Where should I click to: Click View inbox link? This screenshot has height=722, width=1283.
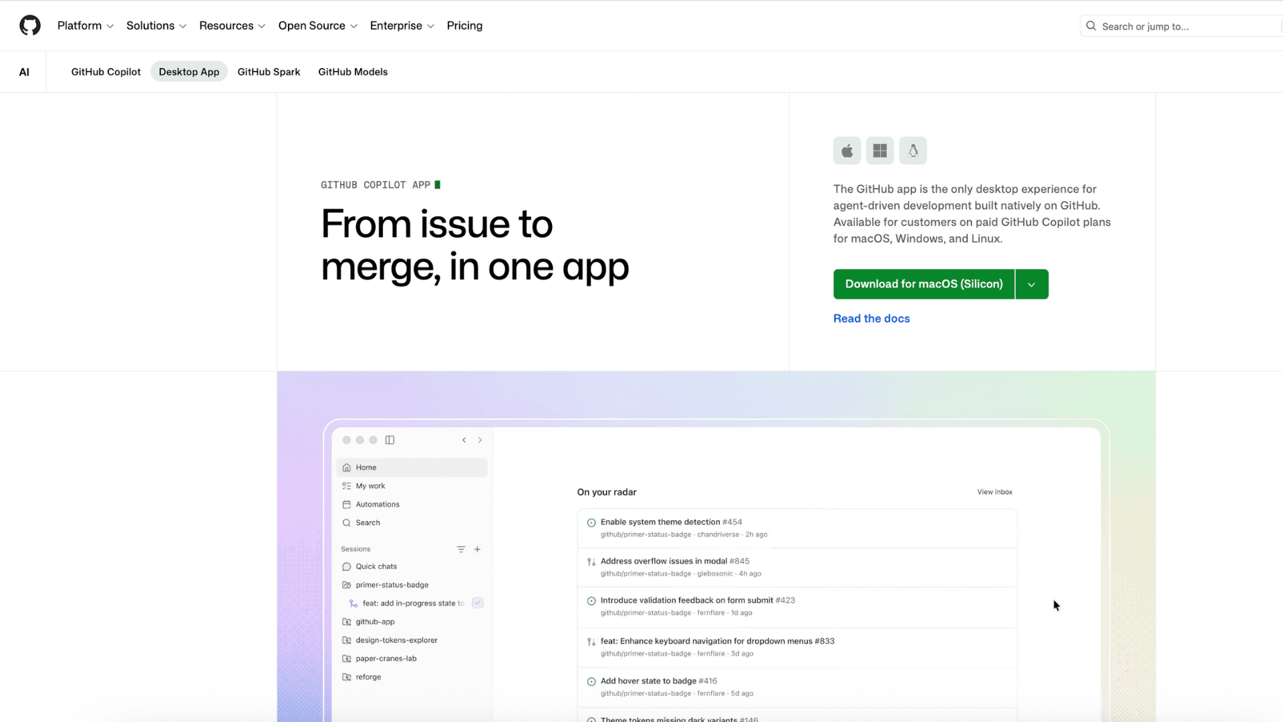(995, 492)
